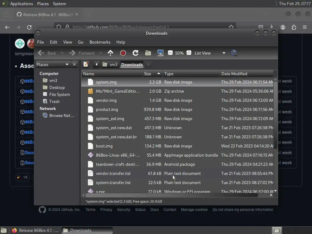Screen dimensions: 312x234
Task: Open the System menu in top panel
Action: point(59,4)
